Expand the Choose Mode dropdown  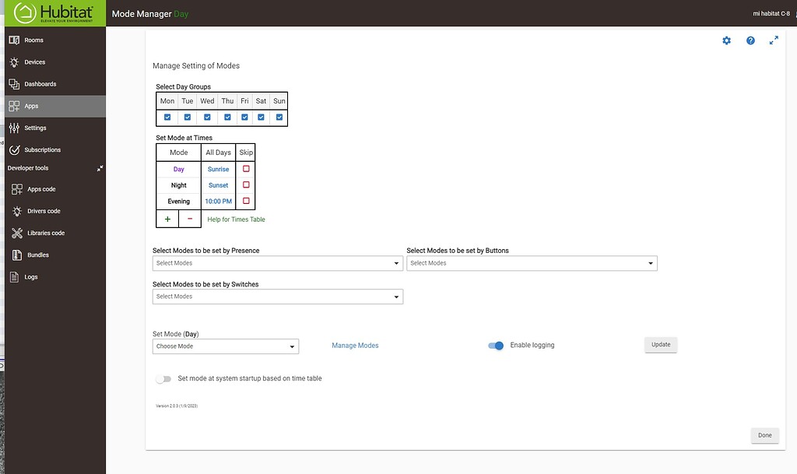(x=225, y=346)
